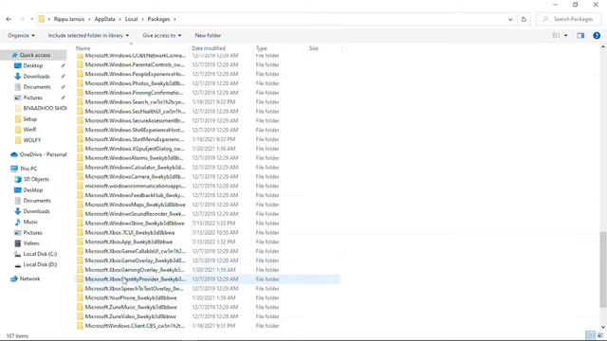Image resolution: width=607 pixels, height=341 pixels.
Task: Expand the address bar history dropdown
Action: pyautogui.click(x=510, y=19)
